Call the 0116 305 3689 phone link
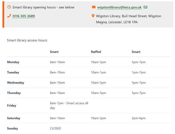 (x=24, y=16)
